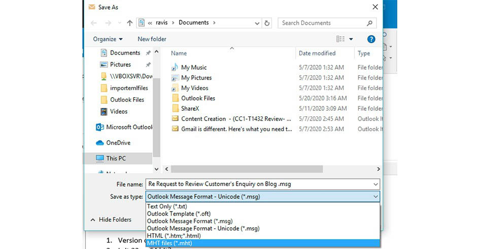Click the search magnifier icon
487x249 pixels.
tap(370, 23)
